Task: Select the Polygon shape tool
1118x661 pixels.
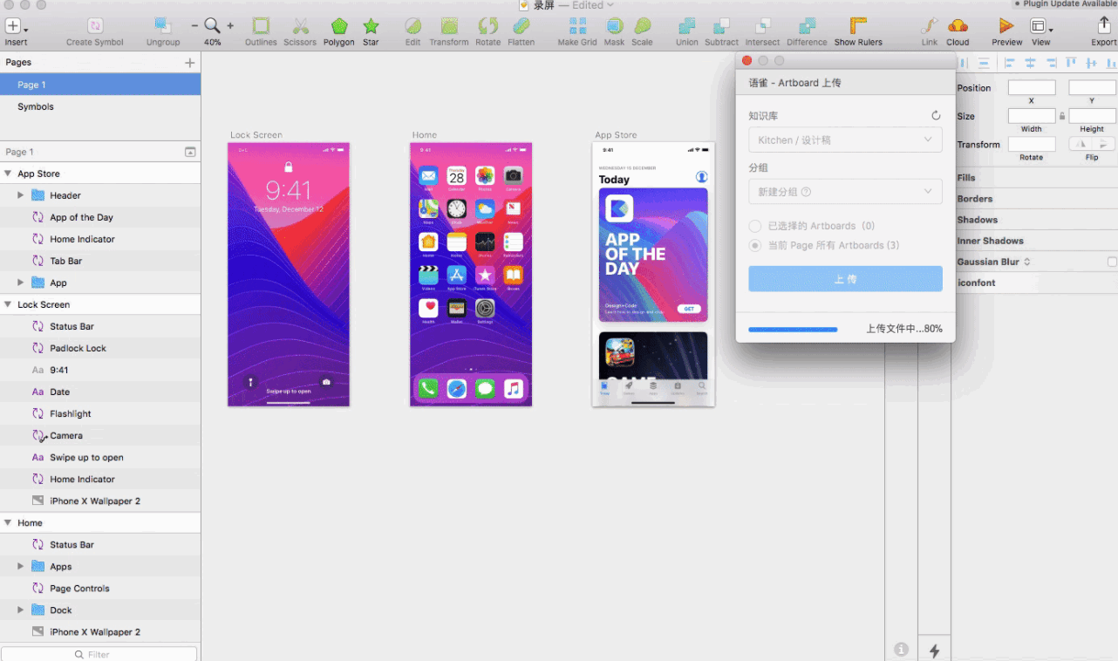Action: (338, 26)
